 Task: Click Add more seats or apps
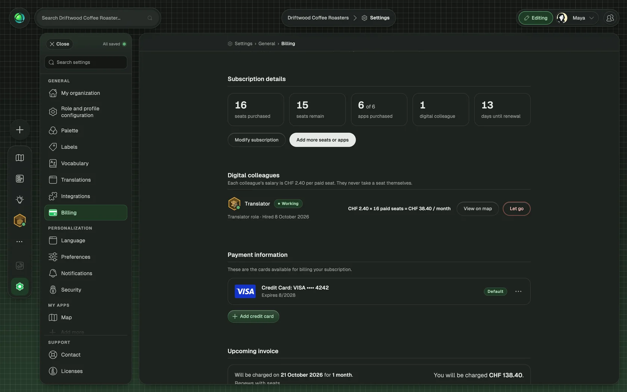point(322,140)
